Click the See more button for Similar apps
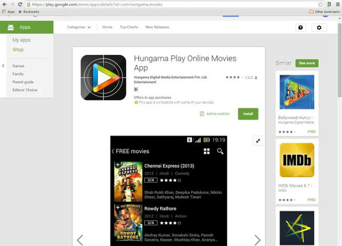This screenshot has height=246, width=342. (x=307, y=63)
